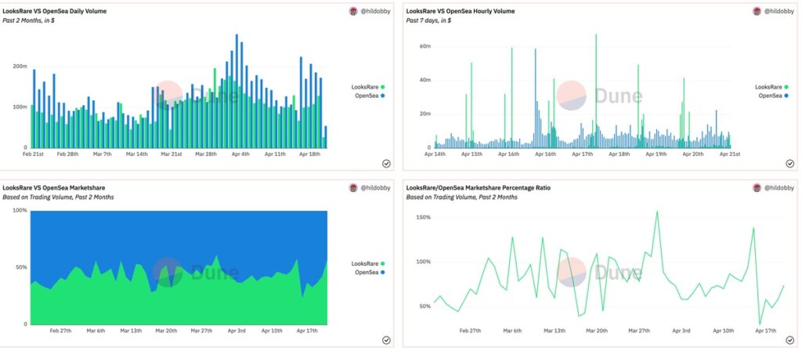Click Percentage Ratio chart 'Based on Trading Volume' subtitle
The width and height of the screenshot is (802, 348).
click(x=462, y=197)
